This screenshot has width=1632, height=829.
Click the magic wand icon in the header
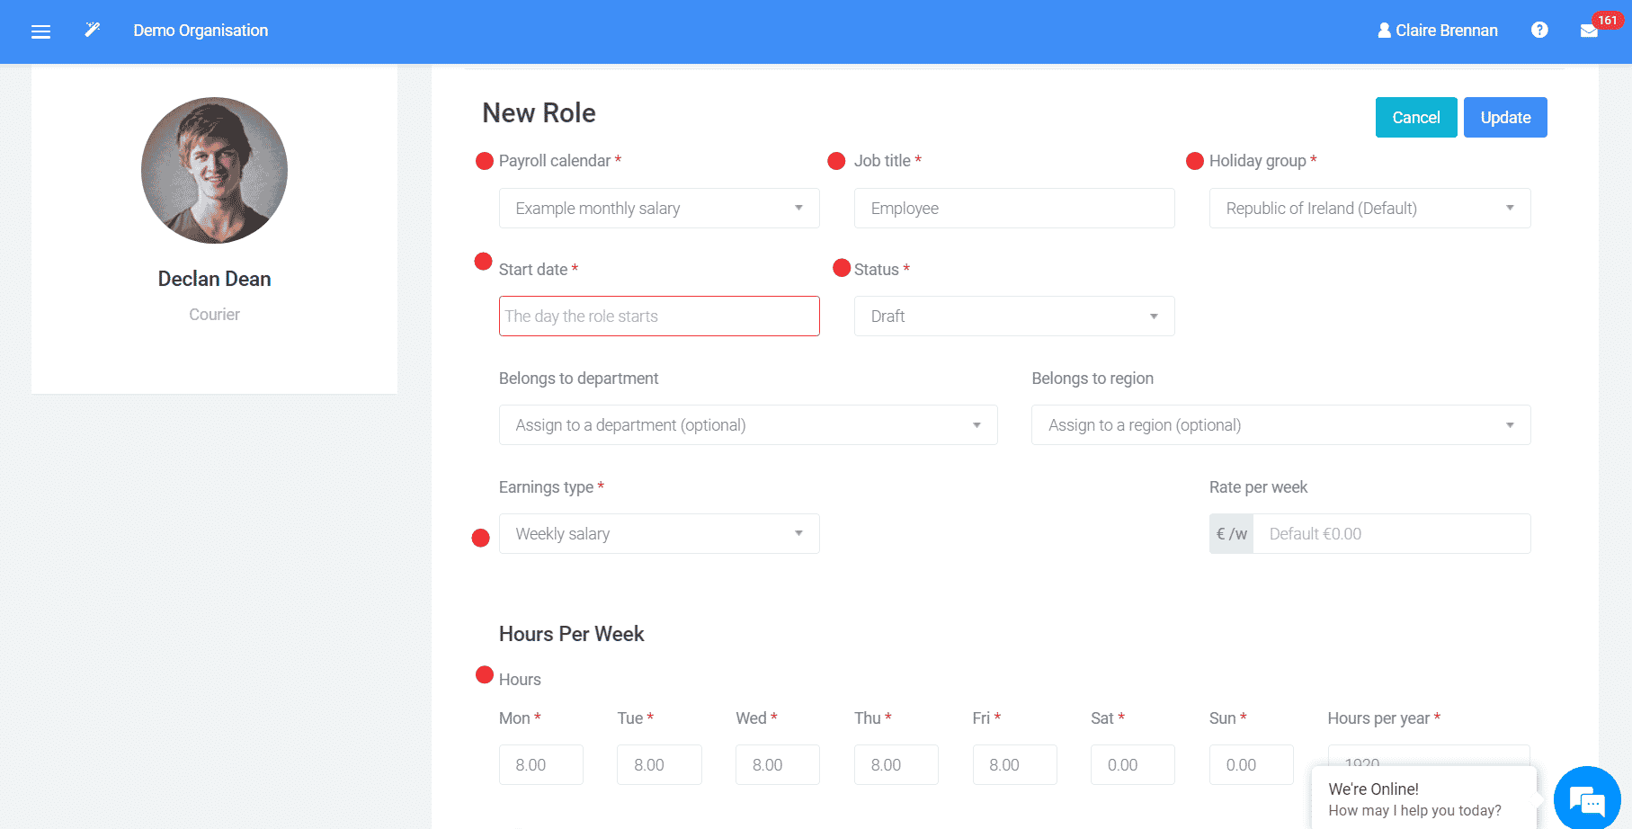(x=92, y=29)
